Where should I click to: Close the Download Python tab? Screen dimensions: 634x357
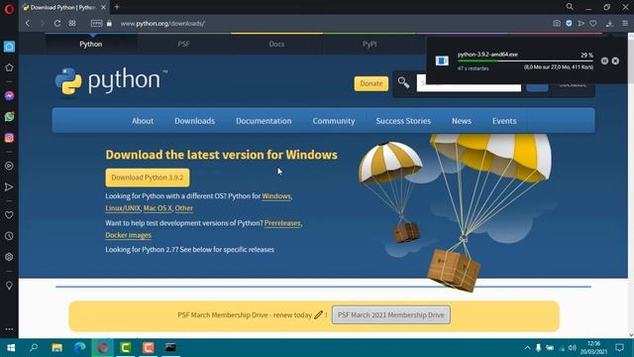(103, 7)
